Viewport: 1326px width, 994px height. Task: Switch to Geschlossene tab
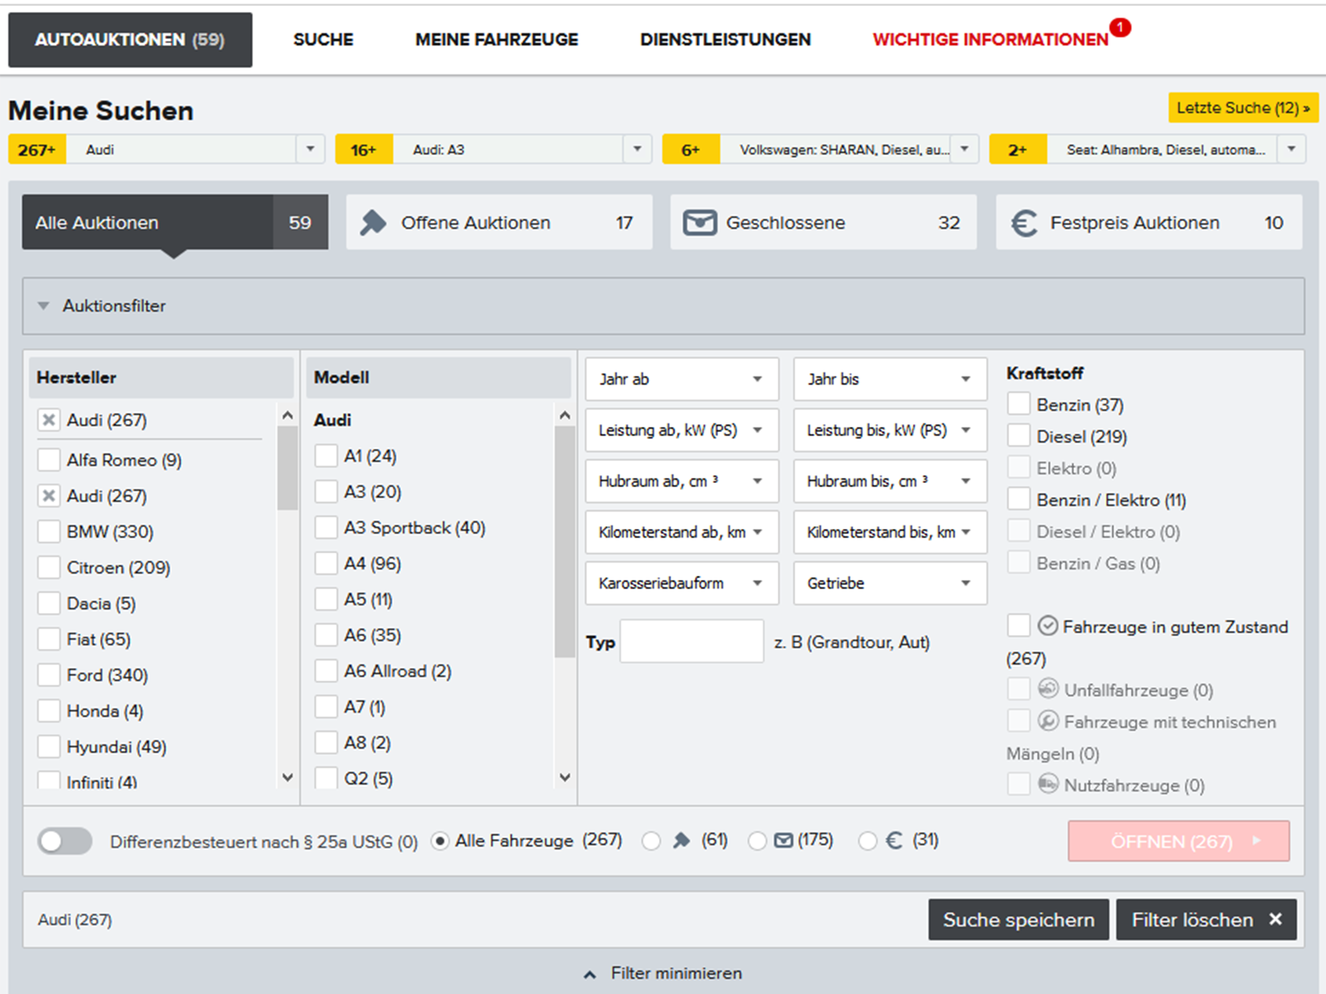(x=823, y=222)
